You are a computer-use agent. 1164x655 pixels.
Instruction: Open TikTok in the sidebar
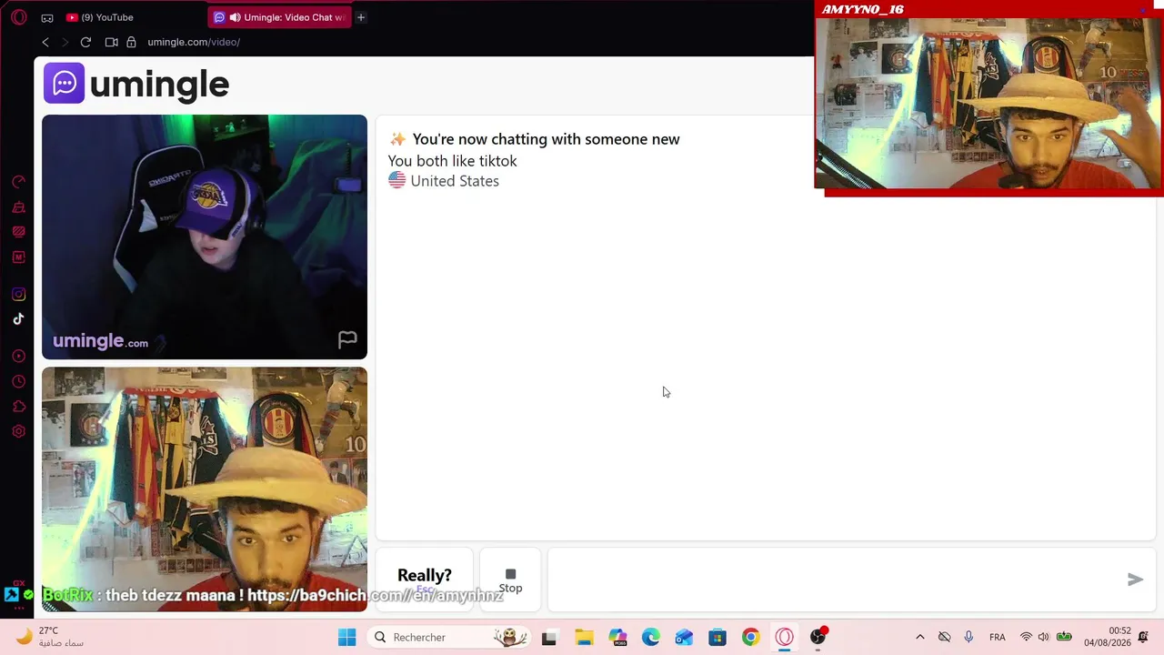[18, 318]
